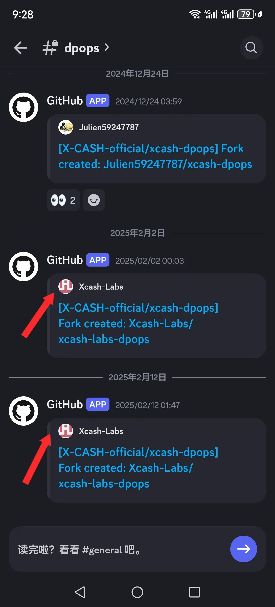
Task: Tap GitHub avatar on the 2025/02/02 message
Action: click(24, 267)
